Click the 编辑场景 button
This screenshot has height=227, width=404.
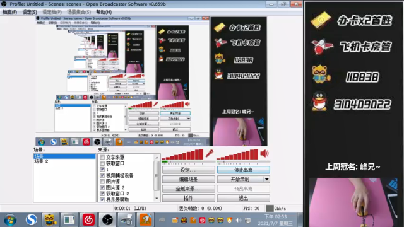click(188, 179)
